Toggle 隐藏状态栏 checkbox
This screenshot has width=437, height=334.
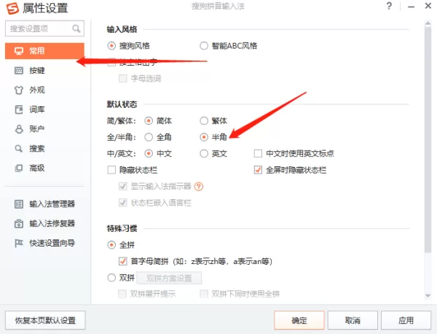tap(111, 170)
